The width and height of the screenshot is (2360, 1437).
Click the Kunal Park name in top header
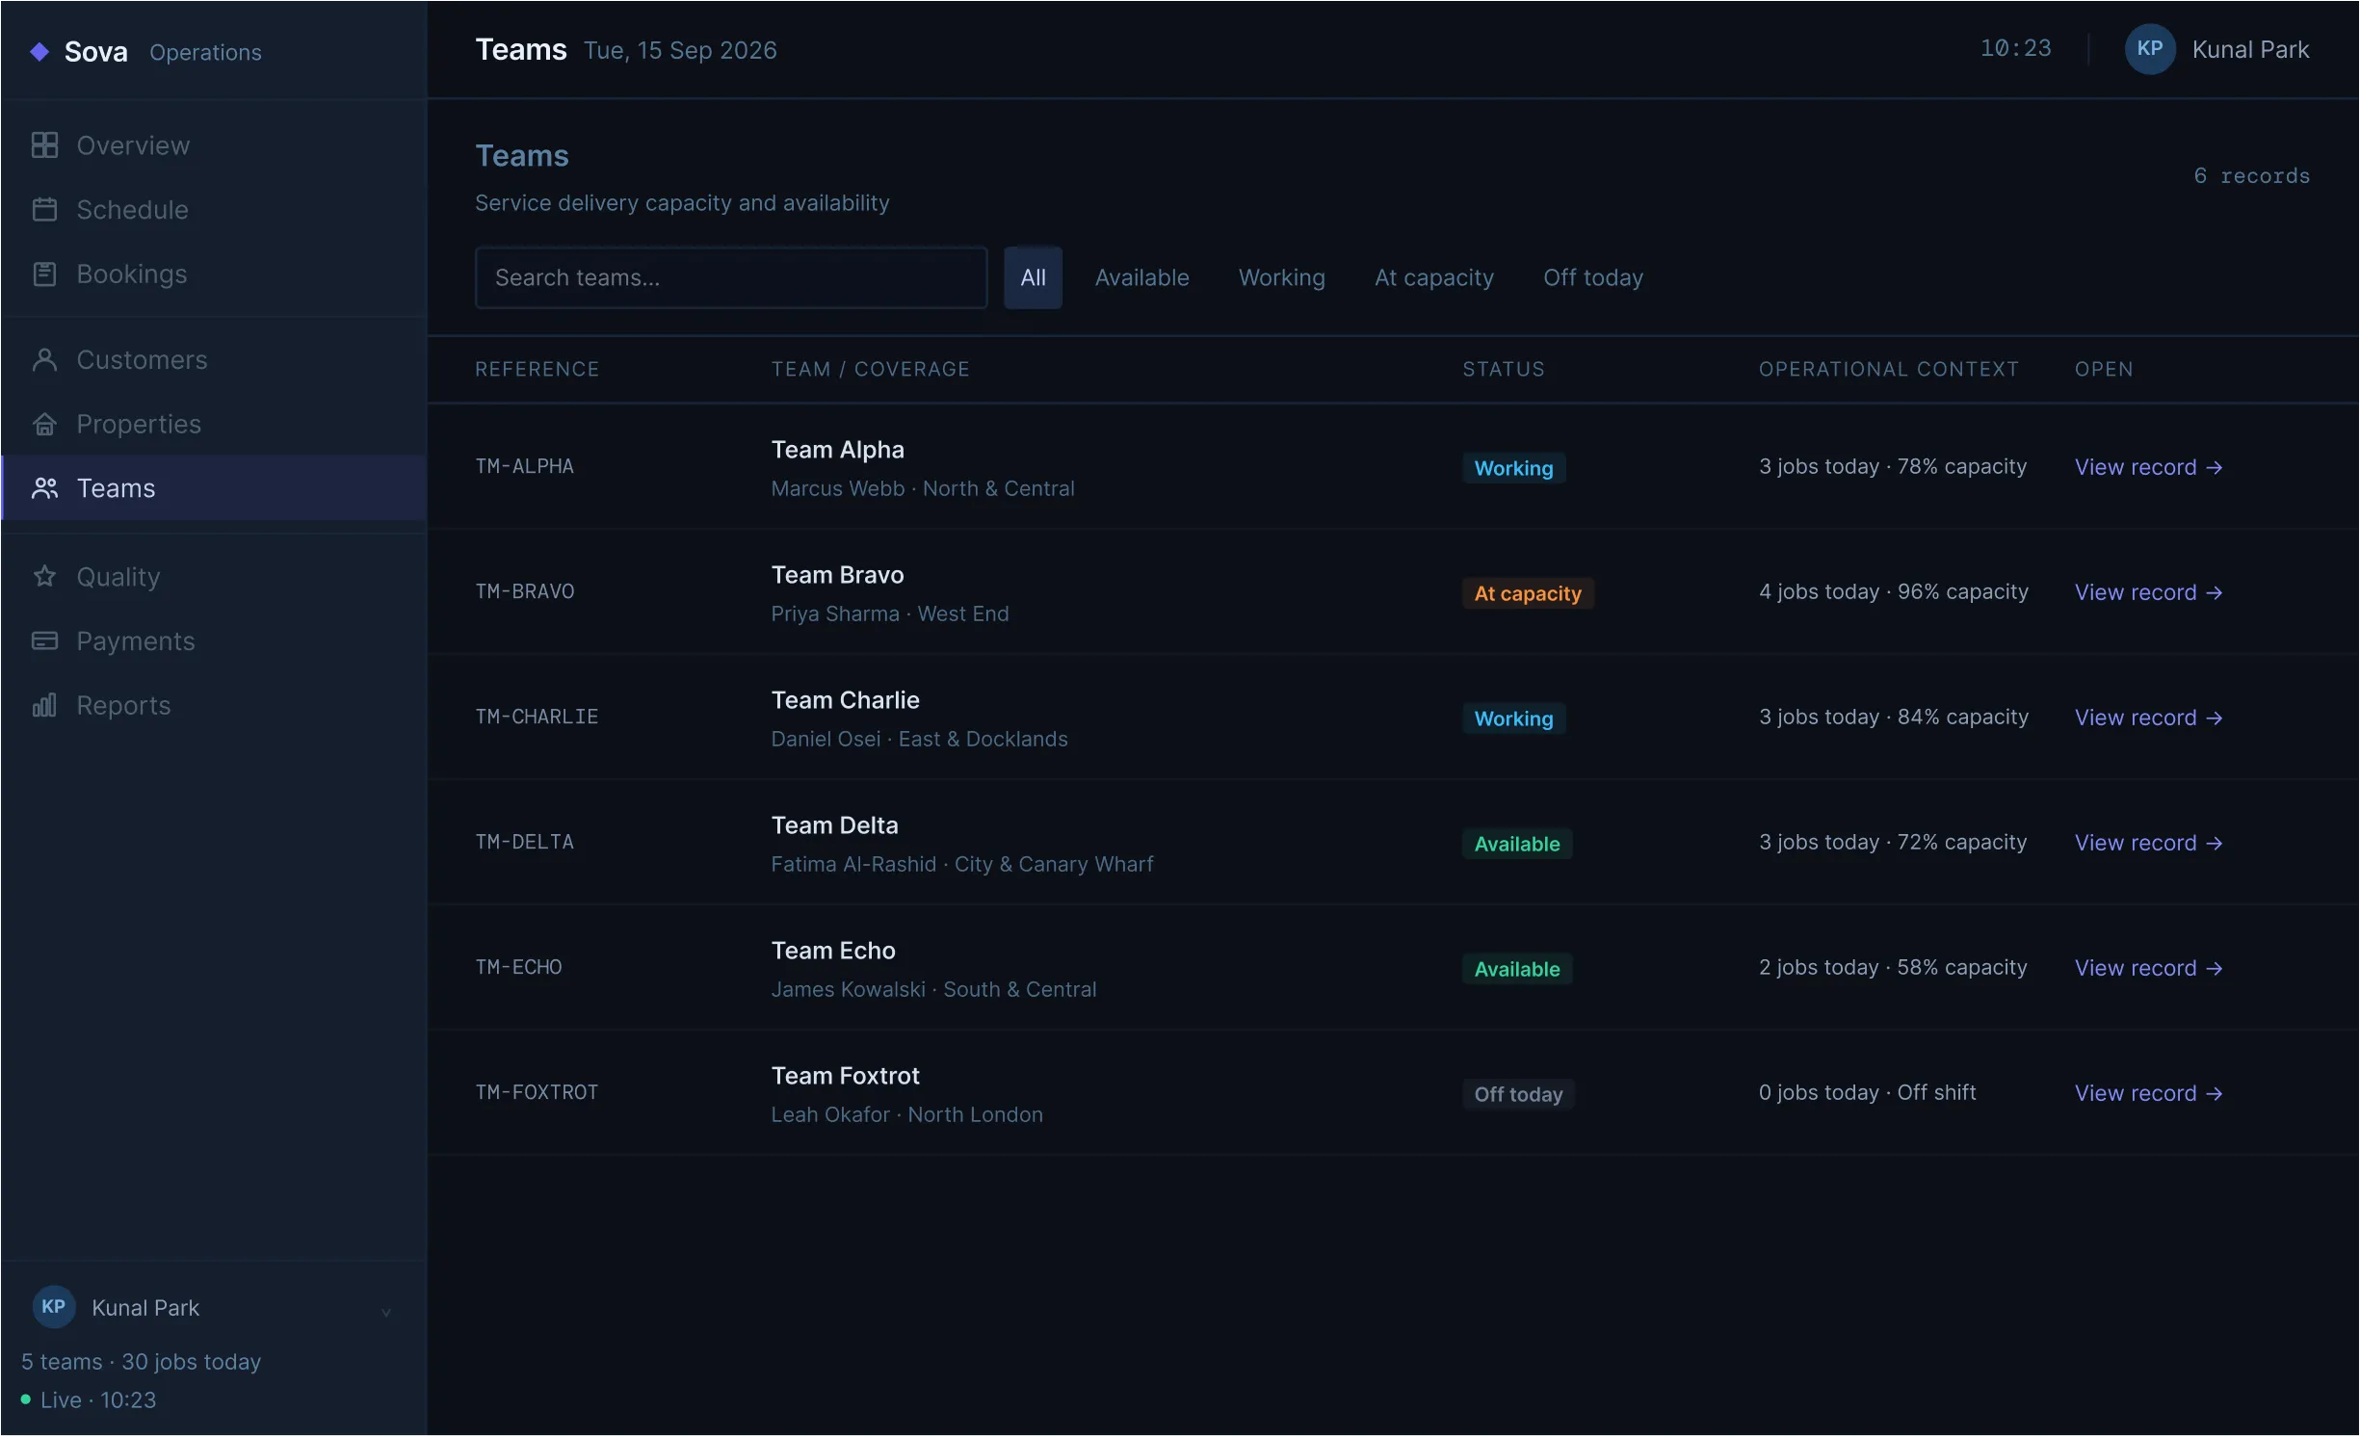tap(2250, 50)
